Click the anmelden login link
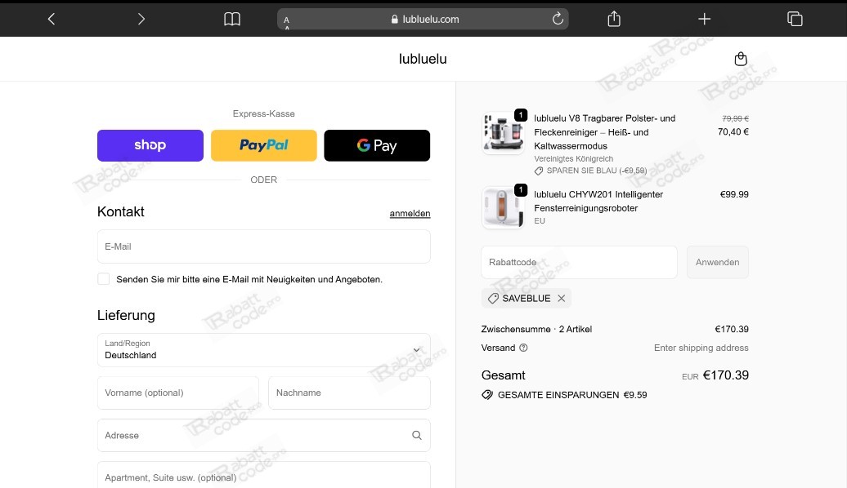The width and height of the screenshot is (847, 488). 410,214
